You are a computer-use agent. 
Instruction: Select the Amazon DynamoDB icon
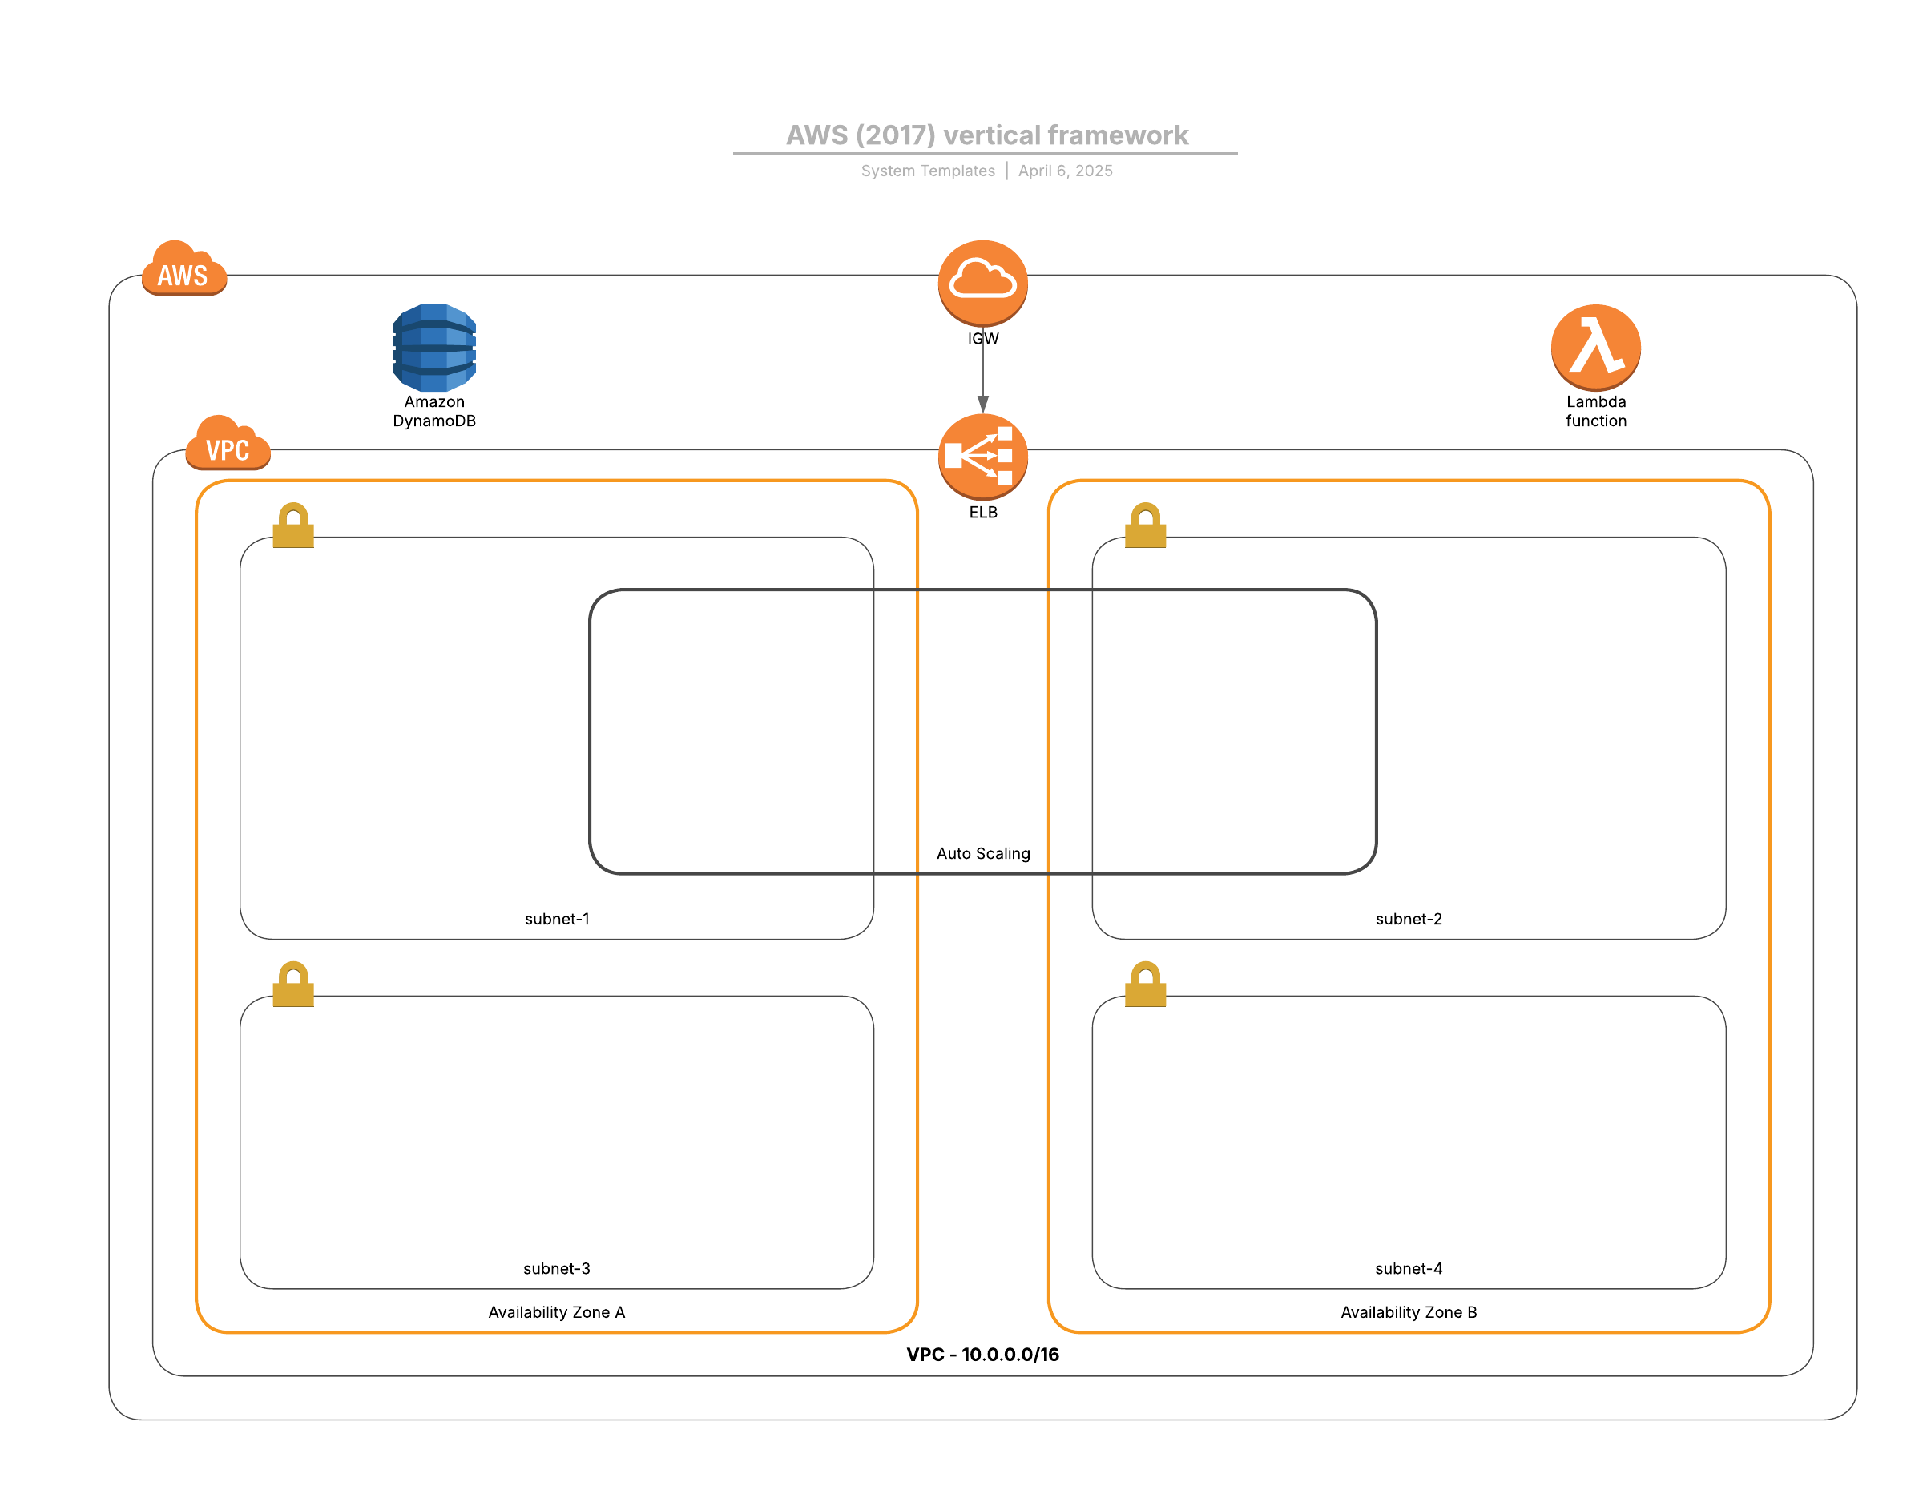click(434, 348)
